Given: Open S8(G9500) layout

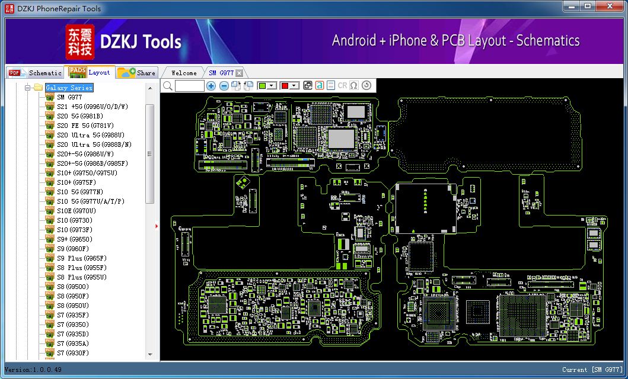Looking at the screenshot, I should pos(73,287).
